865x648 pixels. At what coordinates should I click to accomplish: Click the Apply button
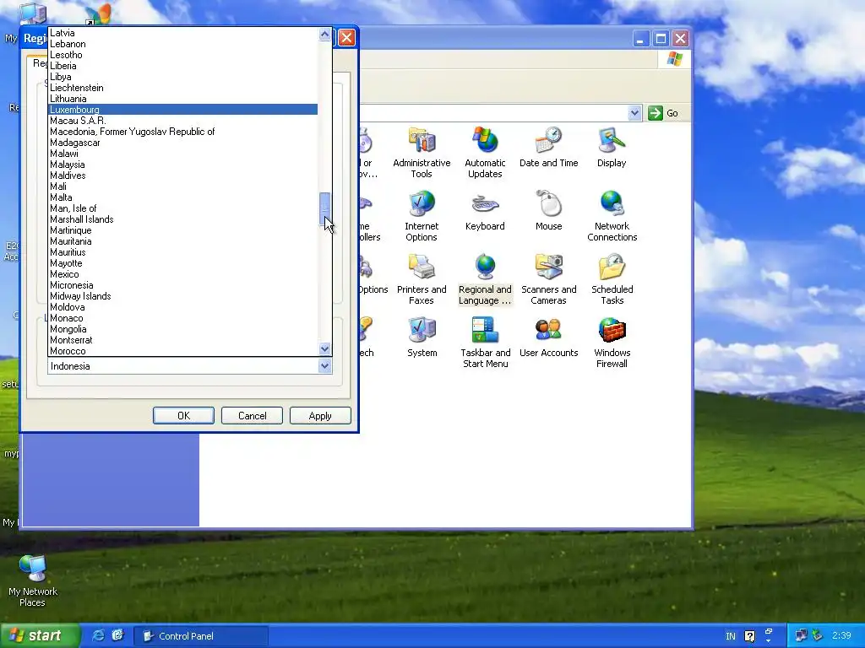tap(320, 415)
